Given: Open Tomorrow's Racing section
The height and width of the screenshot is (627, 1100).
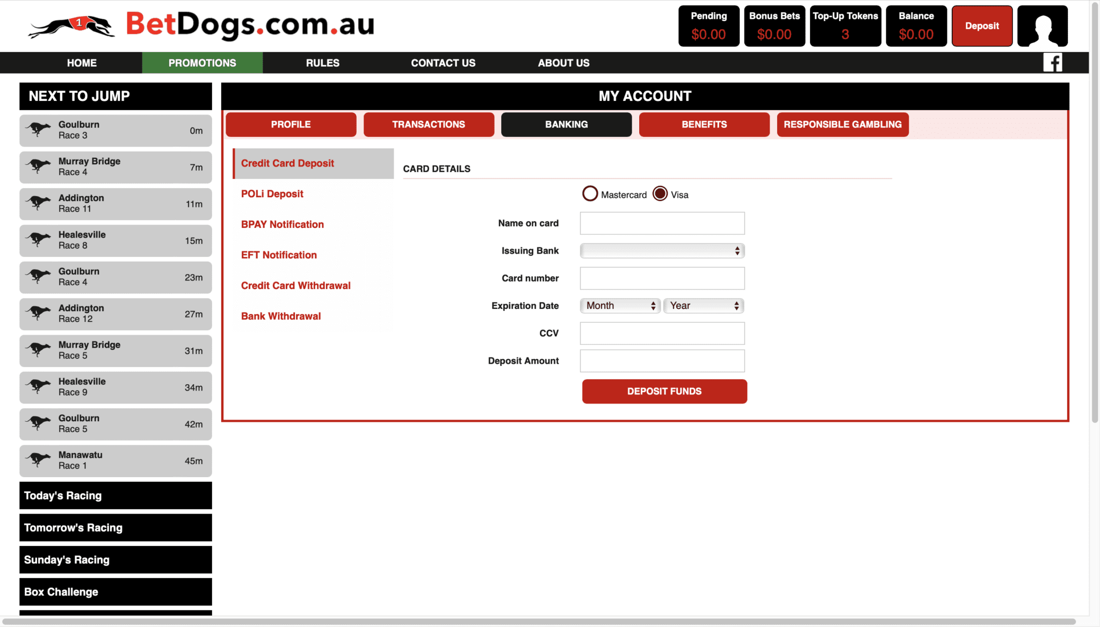Looking at the screenshot, I should pyautogui.click(x=115, y=528).
